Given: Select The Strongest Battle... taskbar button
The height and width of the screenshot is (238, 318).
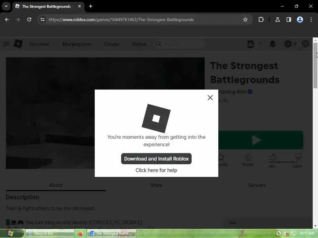Looking at the screenshot, I should pos(111,233).
